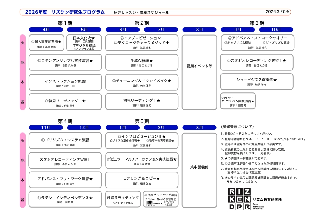
Task: Click the 集中講義他 block
Action: tap(199, 167)
